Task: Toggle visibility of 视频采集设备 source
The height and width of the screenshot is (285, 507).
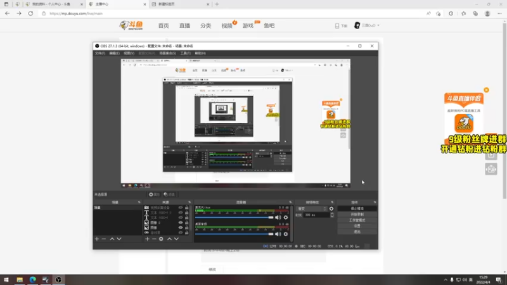Action: coord(181,208)
